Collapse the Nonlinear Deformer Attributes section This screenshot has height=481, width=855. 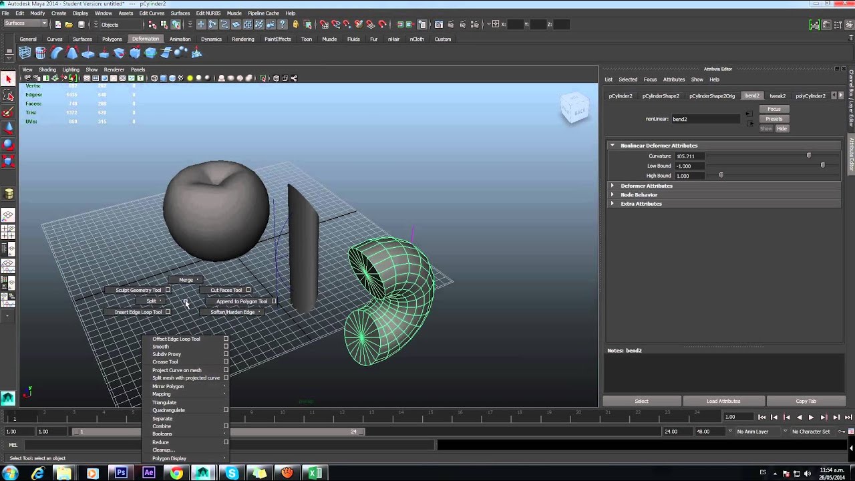pos(612,146)
